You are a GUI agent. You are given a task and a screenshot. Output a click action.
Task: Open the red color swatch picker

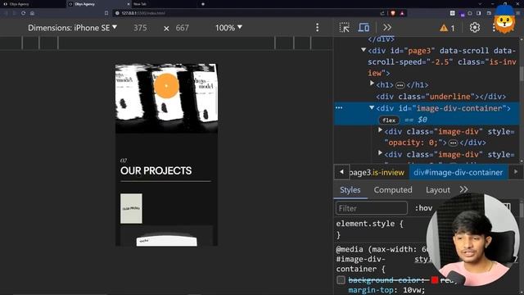(x=435, y=280)
